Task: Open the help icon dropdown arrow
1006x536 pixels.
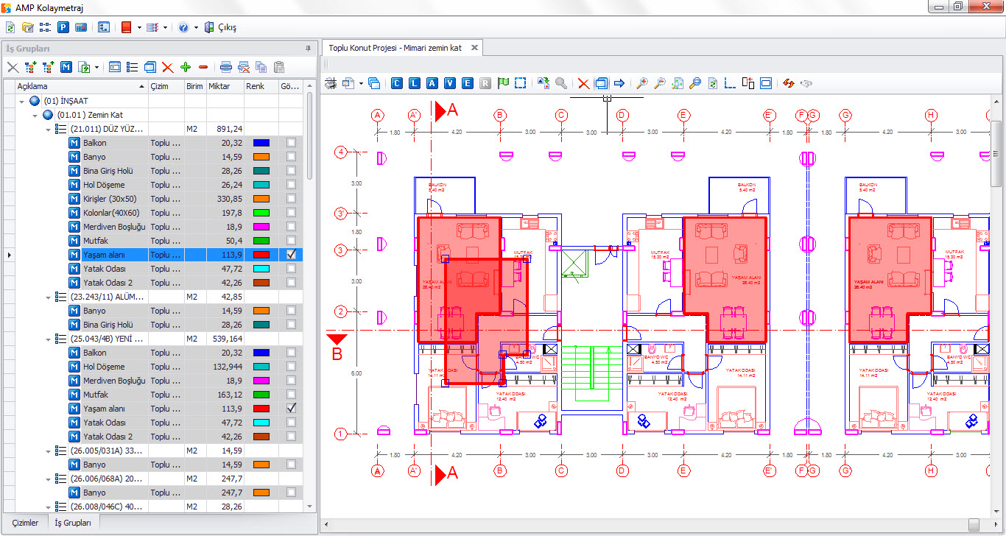Action: (196, 27)
